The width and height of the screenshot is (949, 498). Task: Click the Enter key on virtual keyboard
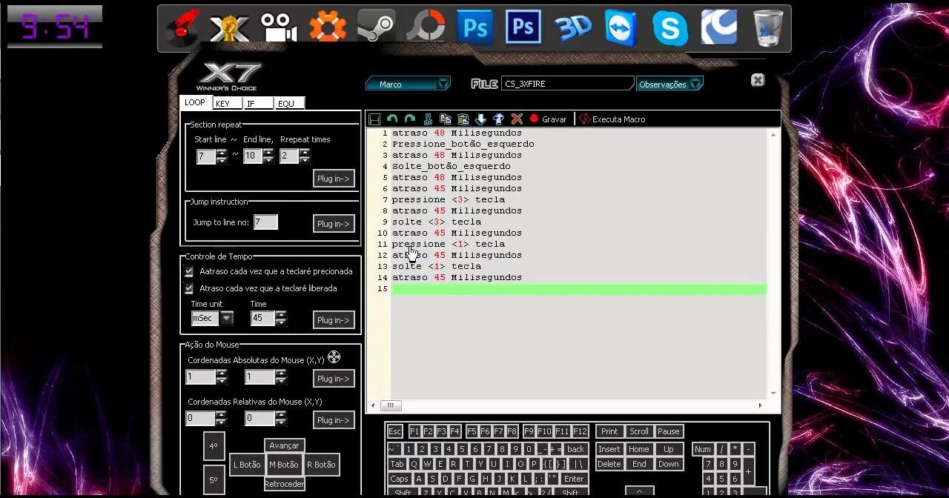coord(574,479)
